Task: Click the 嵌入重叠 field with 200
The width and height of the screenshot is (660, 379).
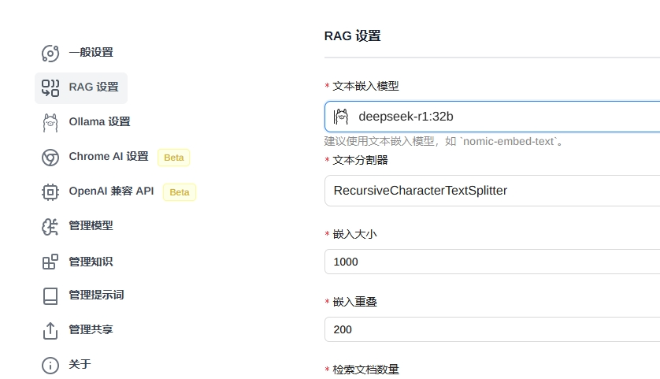Action: [x=492, y=329]
